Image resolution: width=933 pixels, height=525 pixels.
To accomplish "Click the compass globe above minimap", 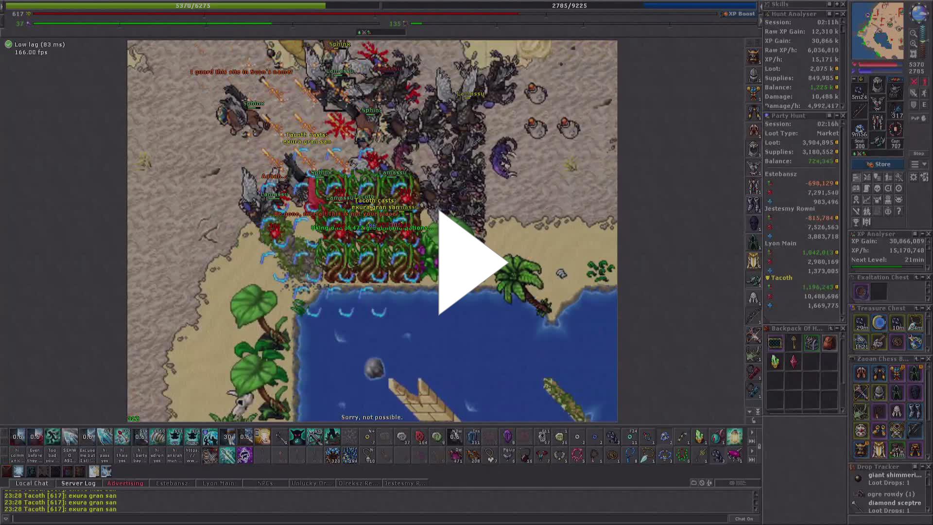I will point(918,13).
